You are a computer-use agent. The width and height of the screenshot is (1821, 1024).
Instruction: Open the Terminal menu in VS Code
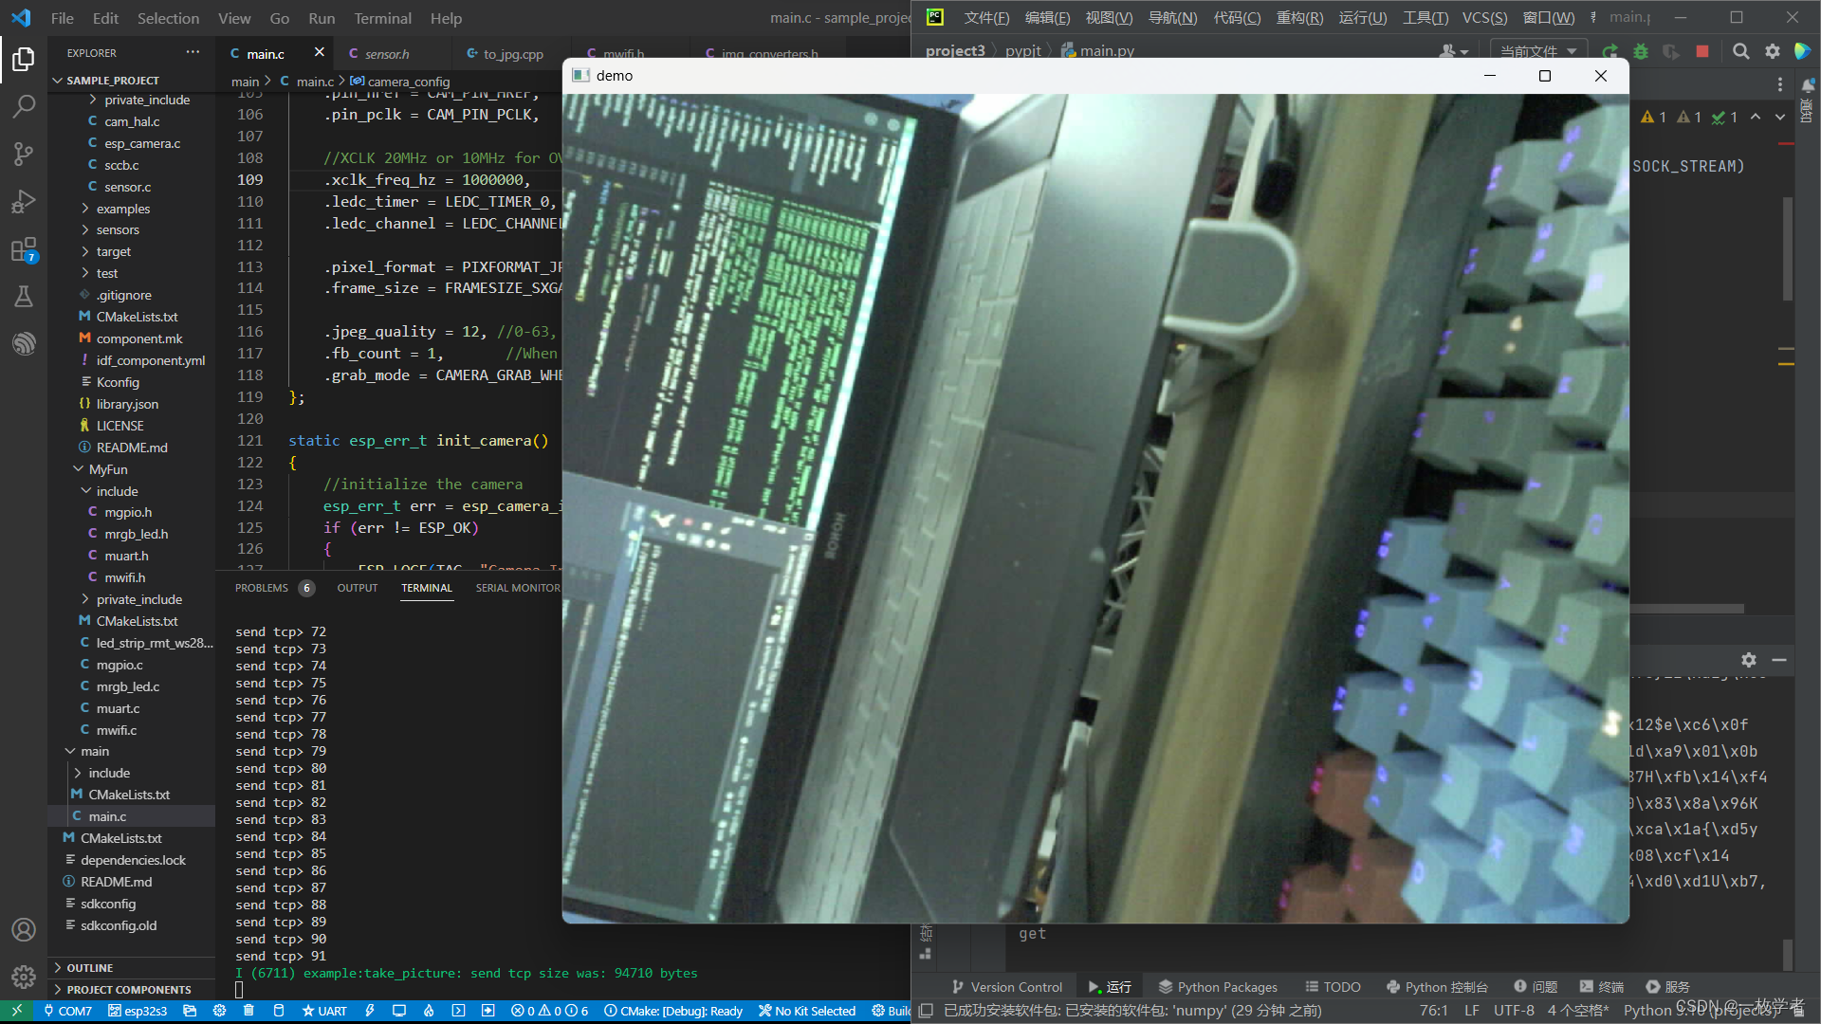pyautogui.click(x=382, y=18)
